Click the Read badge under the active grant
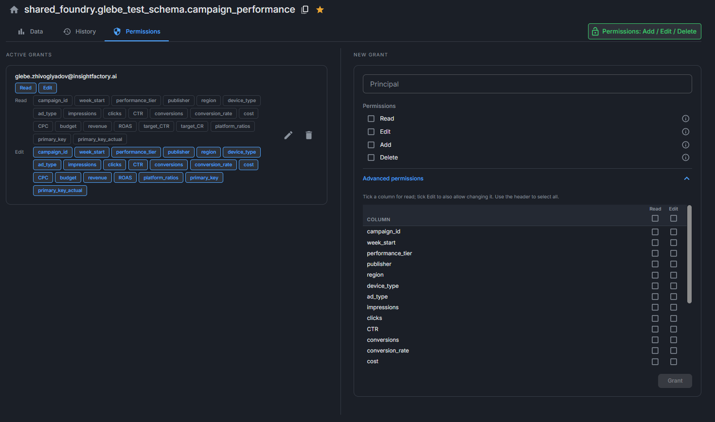 [x=26, y=88]
